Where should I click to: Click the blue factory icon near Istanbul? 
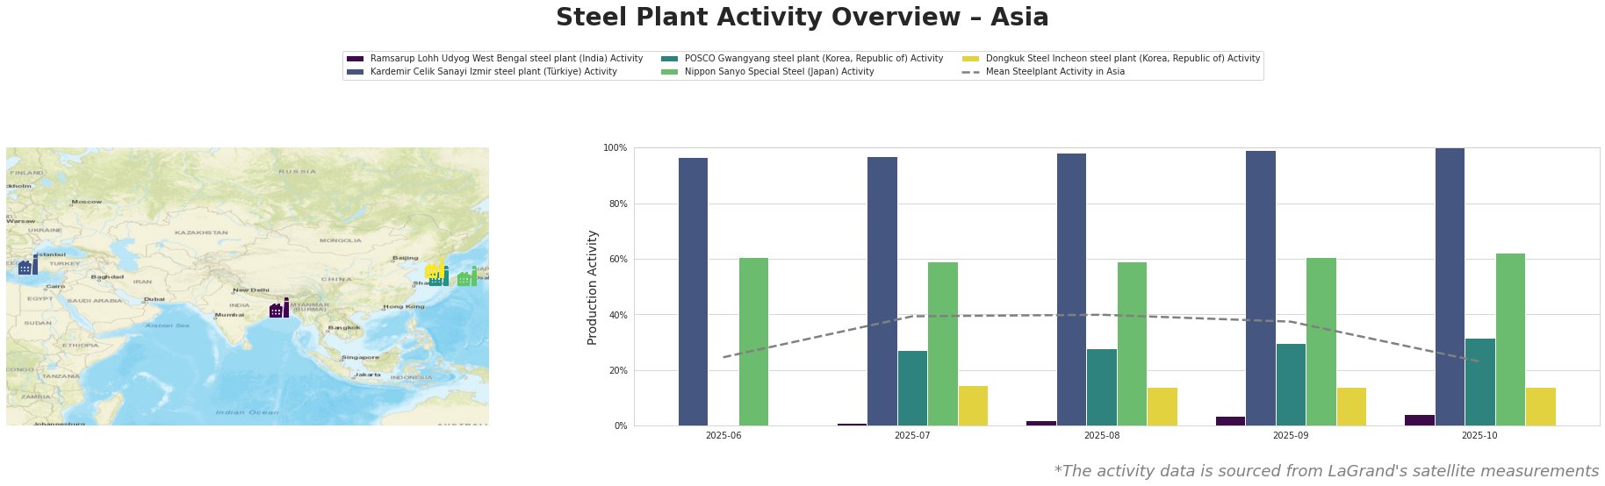coord(27,266)
